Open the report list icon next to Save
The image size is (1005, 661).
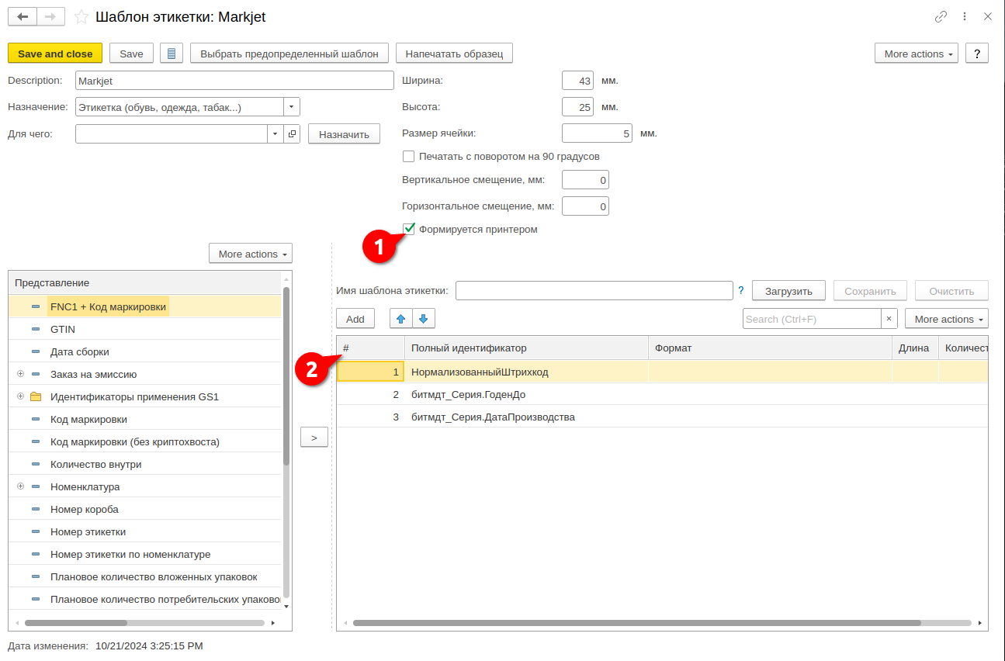coord(172,54)
